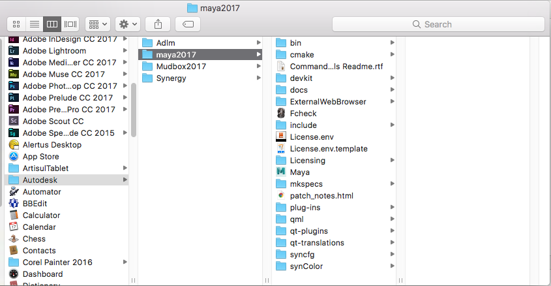
Task: Select the maya2017 folder in the column
Action: pos(200,55)
